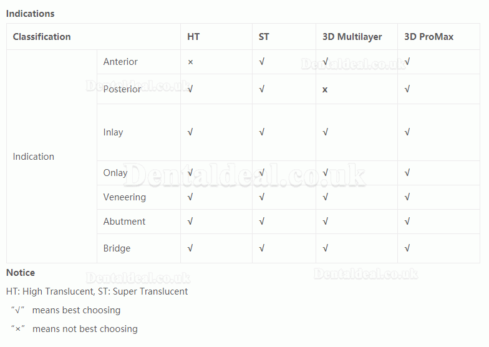Select the check mark for ST Anterior
This screenshot has width=489, height=347.
[x=262, y=61]
